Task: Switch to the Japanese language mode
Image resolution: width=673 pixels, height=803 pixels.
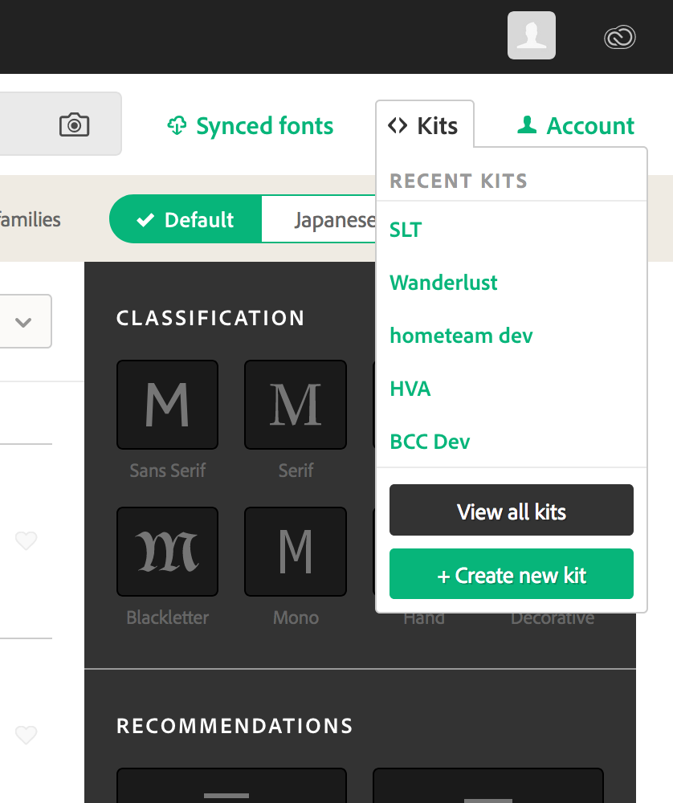Action: (x=319, y=219)
